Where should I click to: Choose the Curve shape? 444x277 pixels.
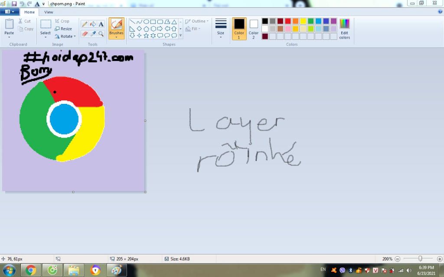pos(139,22)
